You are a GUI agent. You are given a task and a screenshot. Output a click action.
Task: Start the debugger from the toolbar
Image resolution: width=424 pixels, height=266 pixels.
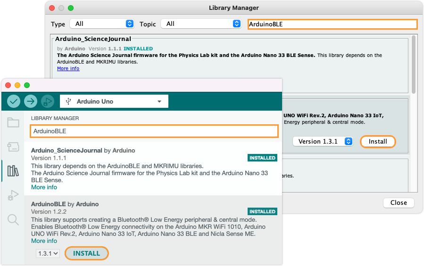pyautogui.click(x=48, y=102)
